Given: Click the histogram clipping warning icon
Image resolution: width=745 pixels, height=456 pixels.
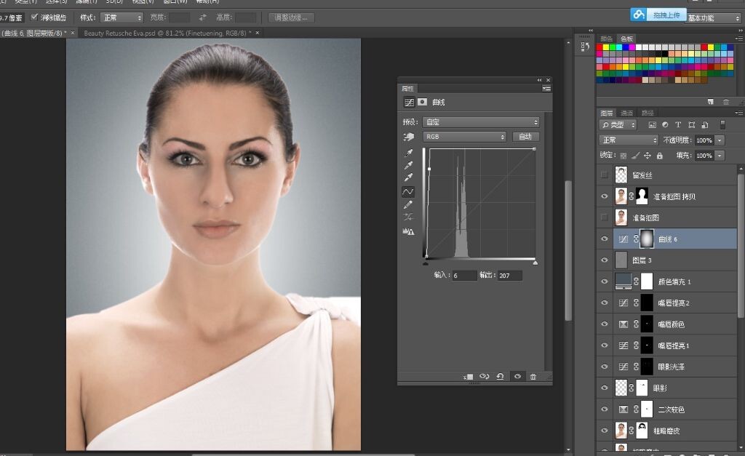Looking at the screenshot, I should click(408, 231).
